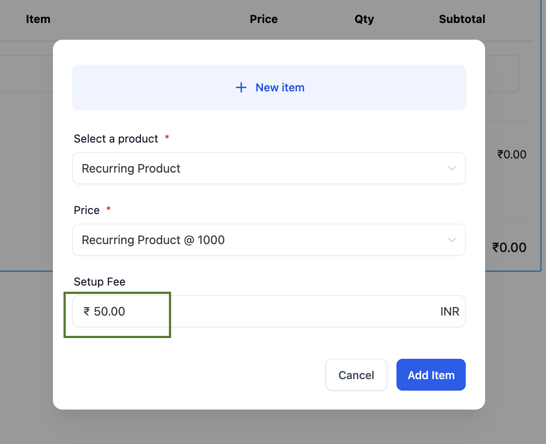Viewport: 546px width, 444px height.
Task: Click the INR currency suffix
Action: pyautogui.click(x=449, y=311)
